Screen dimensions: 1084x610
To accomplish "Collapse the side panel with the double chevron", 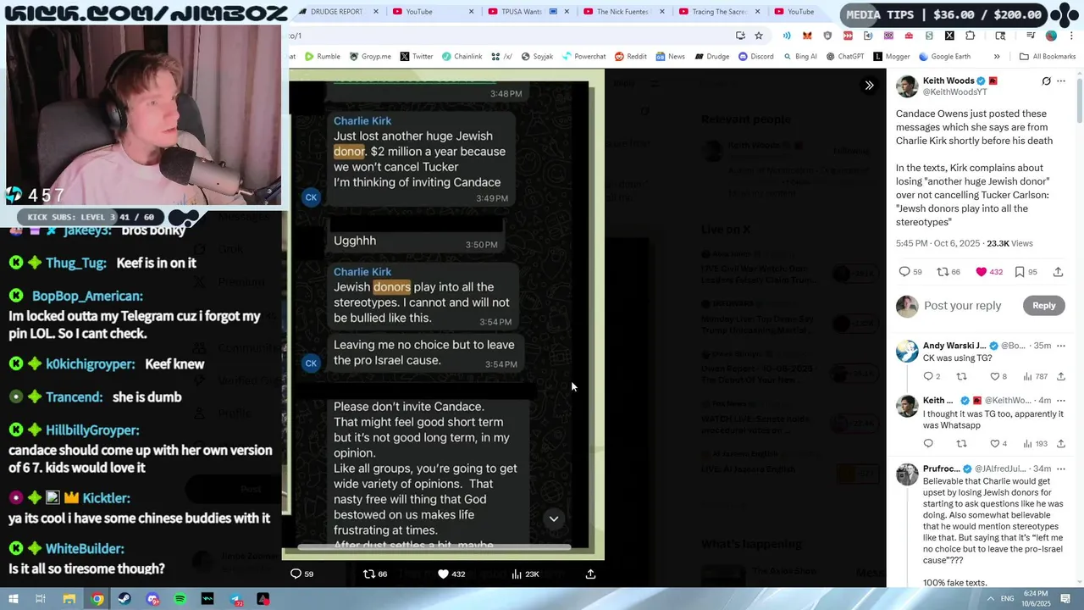I will pos(869,85).
